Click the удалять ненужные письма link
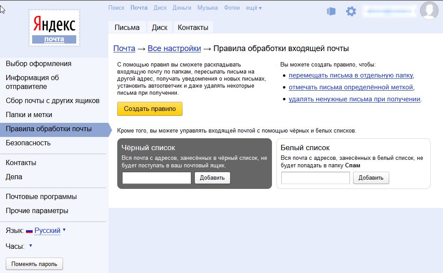The image size is (443, 273). pos(354,99)
